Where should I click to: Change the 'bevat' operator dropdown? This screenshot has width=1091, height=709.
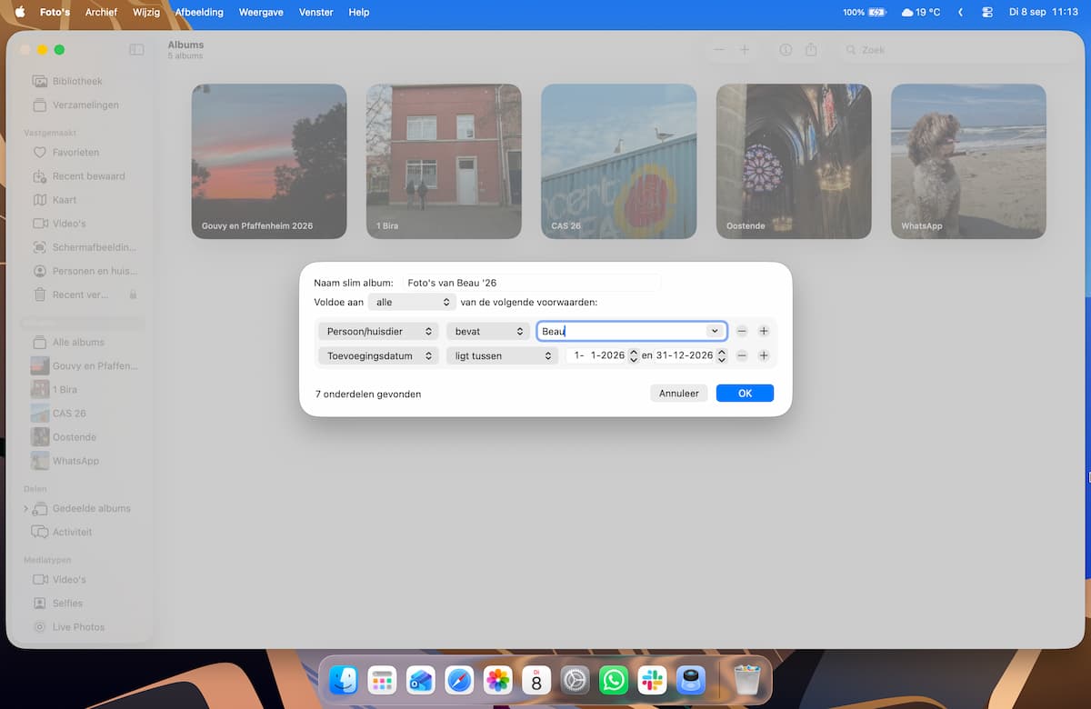[x=487, y=332]
